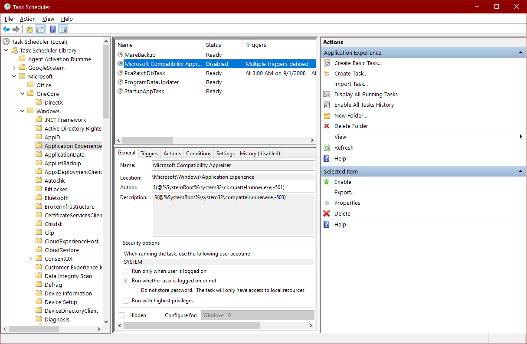
Task: Click the Create Task icon
Action: point(327,73)
